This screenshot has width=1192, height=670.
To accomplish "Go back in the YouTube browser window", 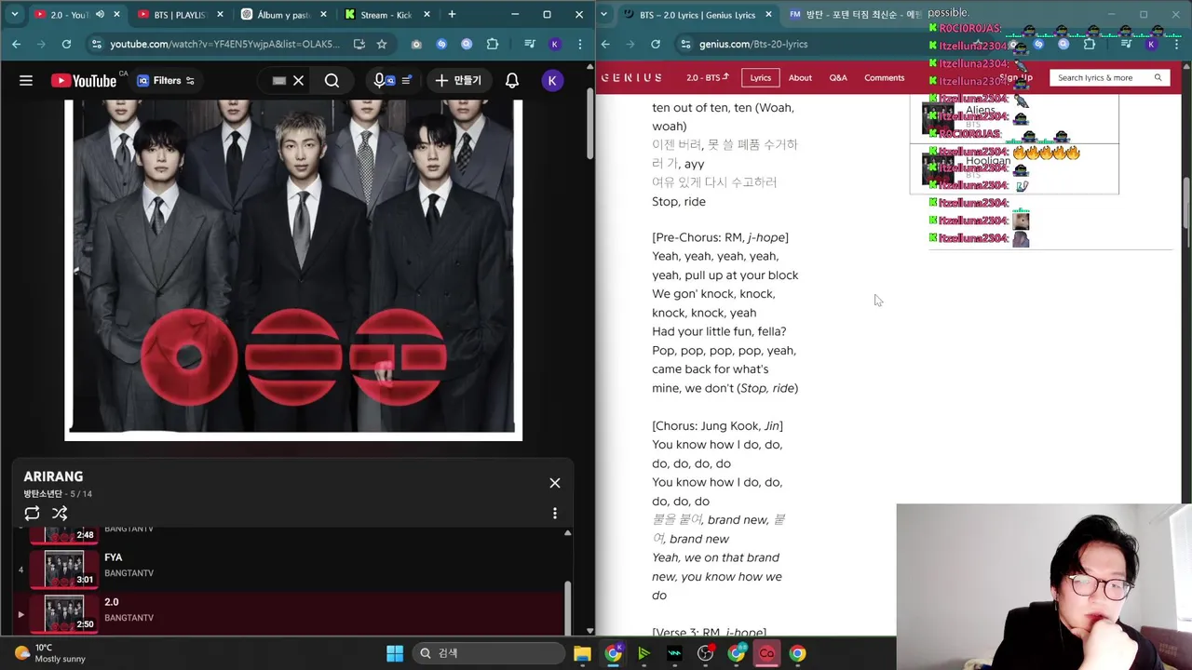I will click(17, 44).
